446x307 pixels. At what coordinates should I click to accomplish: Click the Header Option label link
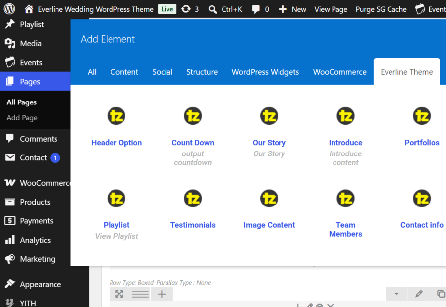tap(116, 143)
